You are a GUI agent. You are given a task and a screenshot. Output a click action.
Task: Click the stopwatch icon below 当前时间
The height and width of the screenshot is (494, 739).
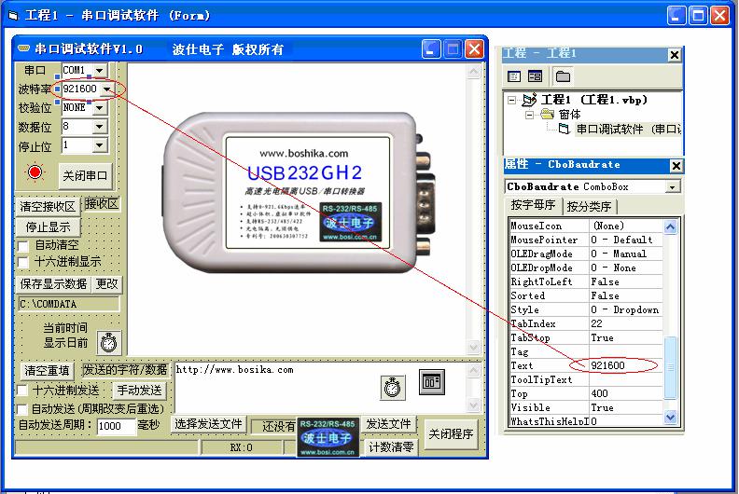(x=109, y=343)
